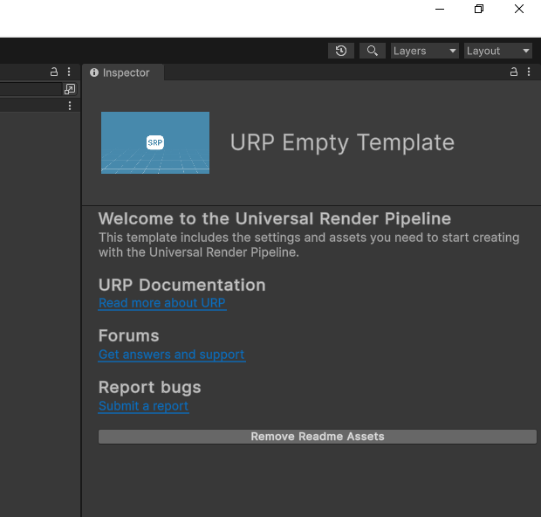Close the Unity editor window

(519, 9)
